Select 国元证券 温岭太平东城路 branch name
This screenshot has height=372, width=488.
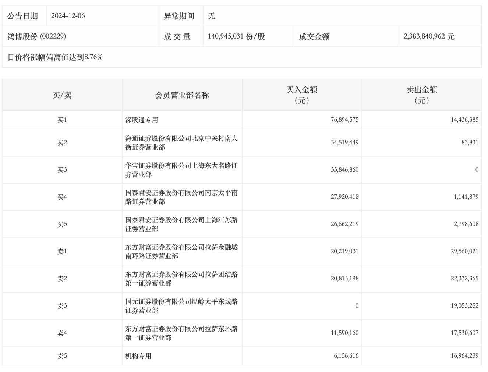tap(181, 306)
